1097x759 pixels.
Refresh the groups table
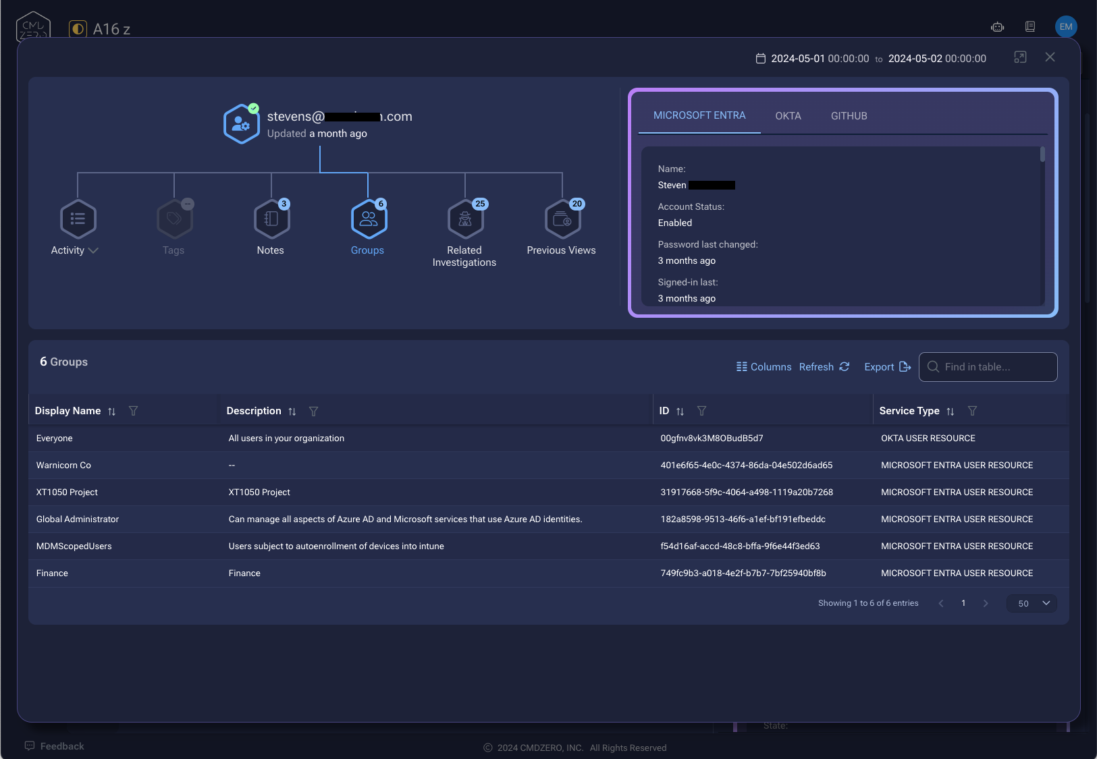tap(824, 367)
